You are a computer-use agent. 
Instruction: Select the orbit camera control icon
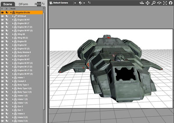pyautogui.click(x=142, y=3)
